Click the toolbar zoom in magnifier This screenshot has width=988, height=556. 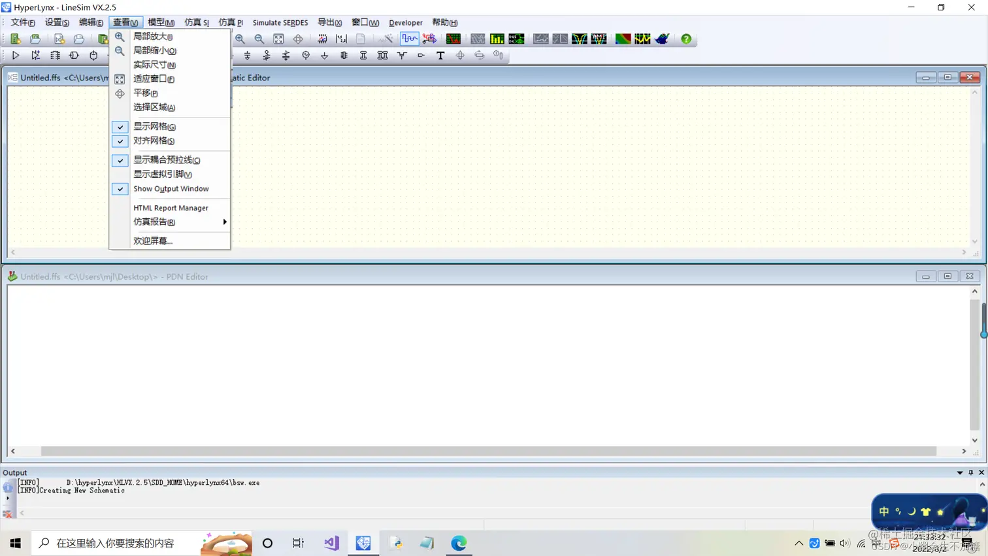click(240, 39)
